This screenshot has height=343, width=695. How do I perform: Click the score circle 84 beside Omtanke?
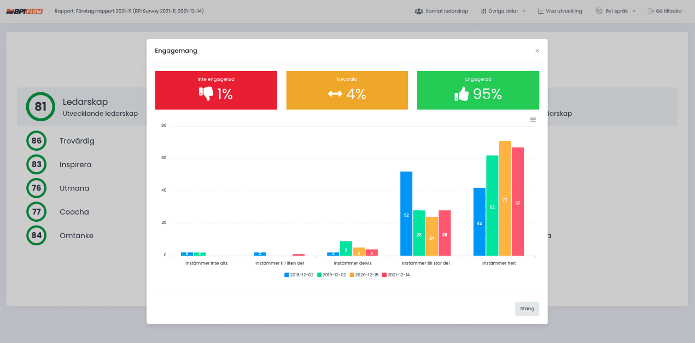point(36,235)
